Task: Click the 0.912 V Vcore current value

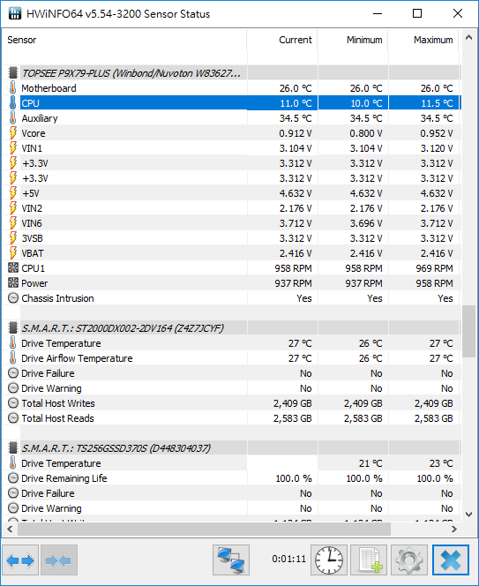Action: (x=296, y=133)
